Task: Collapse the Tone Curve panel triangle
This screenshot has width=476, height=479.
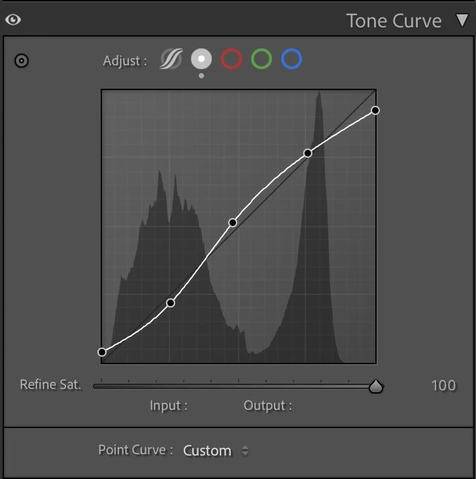Action: [462, 20]
